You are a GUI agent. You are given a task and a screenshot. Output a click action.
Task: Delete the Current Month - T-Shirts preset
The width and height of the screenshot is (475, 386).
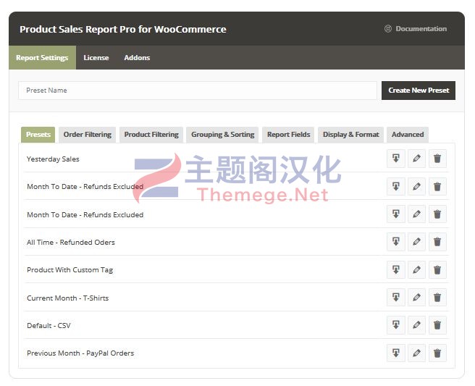437,297
